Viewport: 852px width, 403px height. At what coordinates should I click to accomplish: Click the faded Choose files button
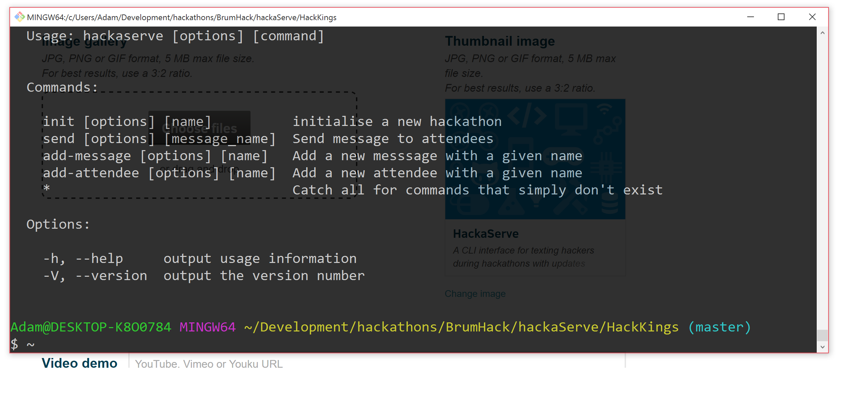pos(199,128)
